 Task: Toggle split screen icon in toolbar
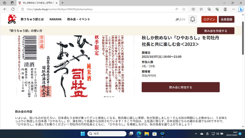click(x=193, y=9)
